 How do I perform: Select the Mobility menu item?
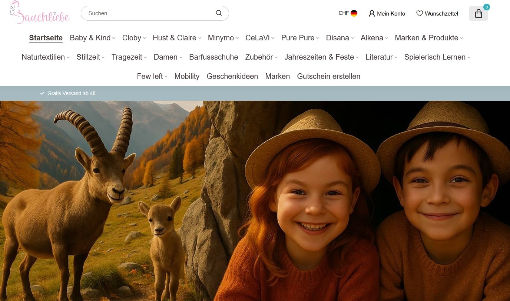[x=187, y=76]
